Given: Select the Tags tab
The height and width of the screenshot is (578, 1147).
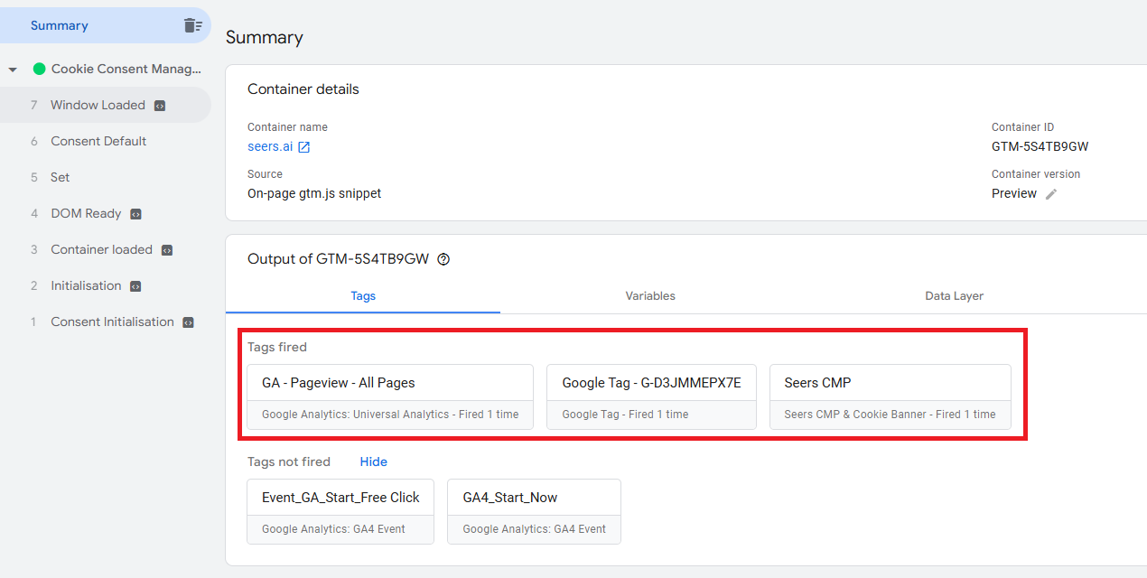Looking at the screenshot, I should click(363, 296).
